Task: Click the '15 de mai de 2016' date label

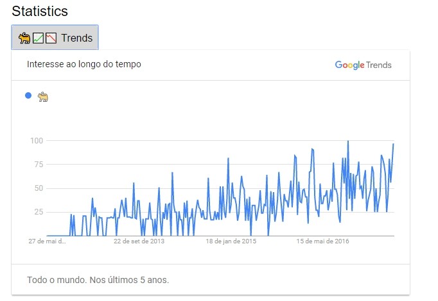Action: click(322, 241)
